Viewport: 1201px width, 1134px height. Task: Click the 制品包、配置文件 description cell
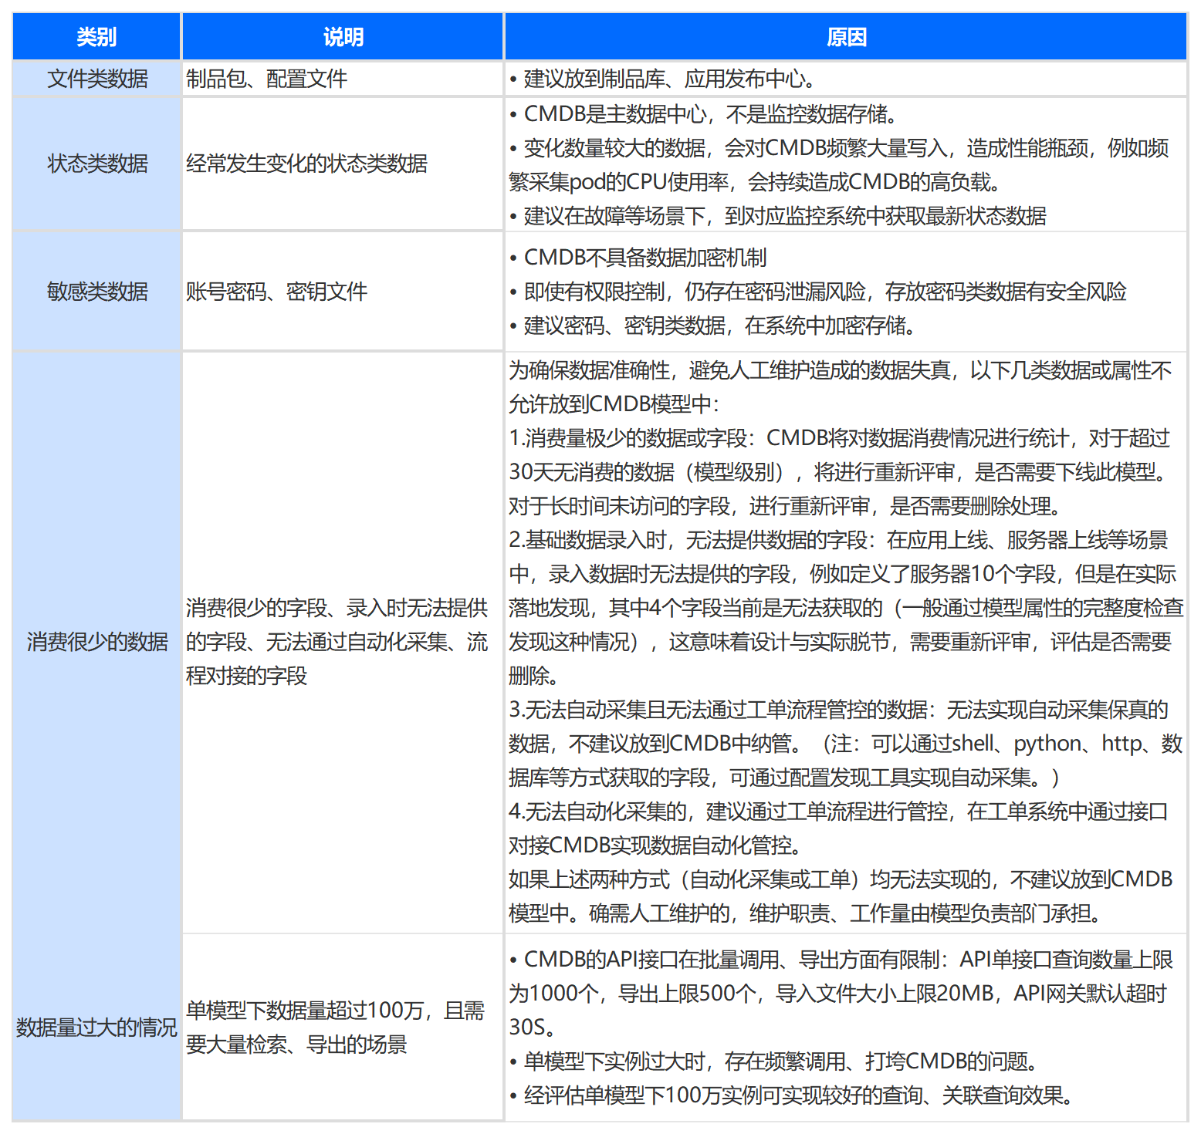coord(343,79)
